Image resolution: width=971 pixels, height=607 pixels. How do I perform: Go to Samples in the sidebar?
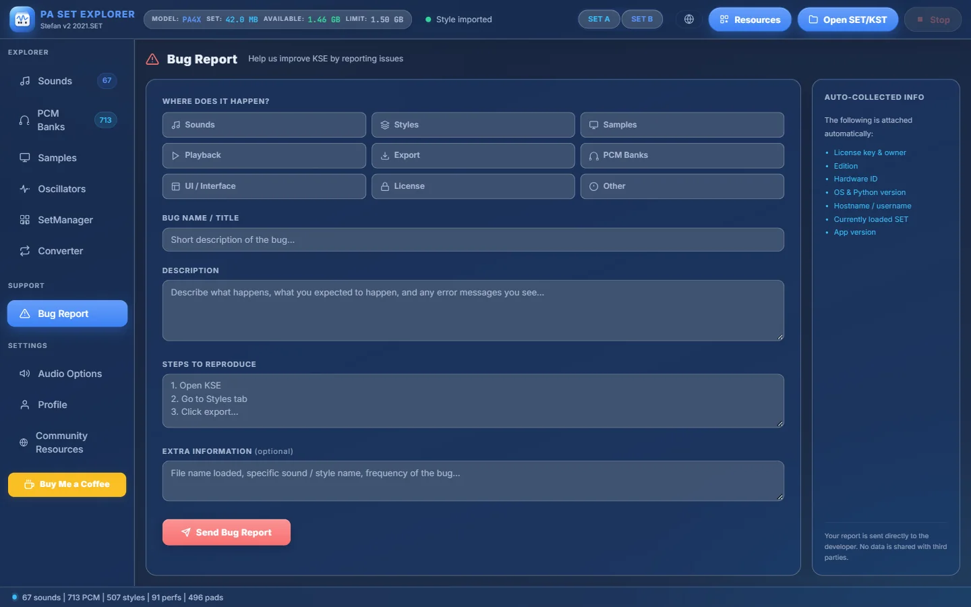pyautogui.click(x=67, y=158)
